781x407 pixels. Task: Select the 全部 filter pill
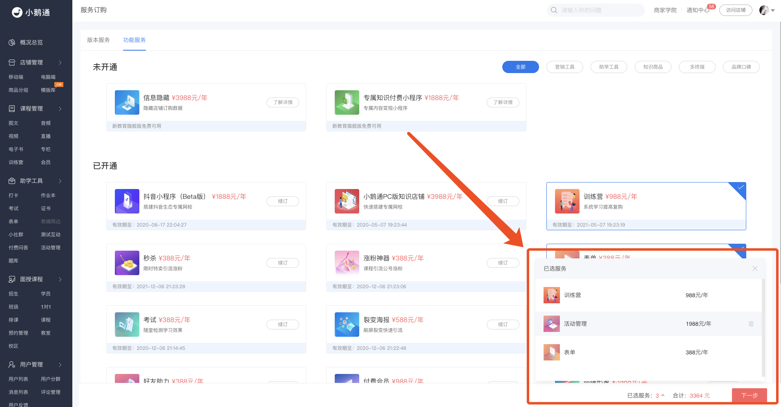coord(520,67)
